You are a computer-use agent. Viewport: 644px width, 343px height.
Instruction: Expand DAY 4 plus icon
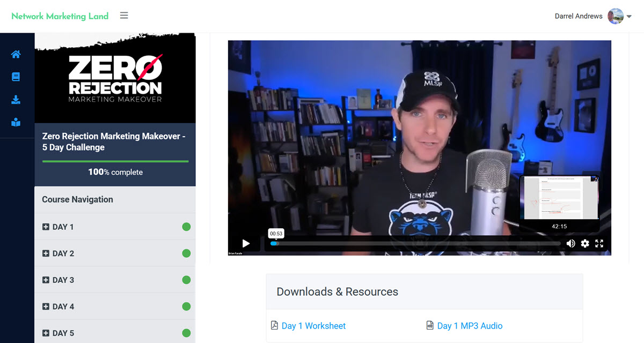(46, 307)
